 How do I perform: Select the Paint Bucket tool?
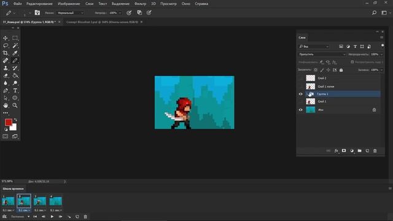[15, 76]
